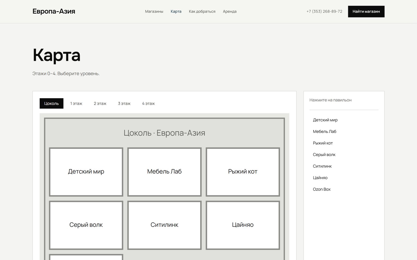Switch to the 4 этаж tab
The width and height of the screenshot is (417, 260).
[148, 103]
